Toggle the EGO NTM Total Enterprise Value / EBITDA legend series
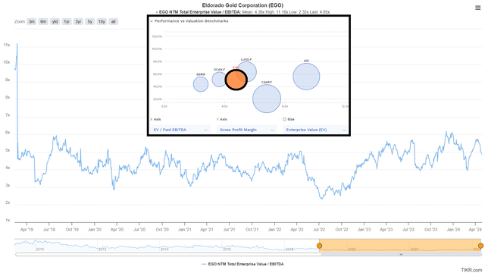 [x=242, y=265]
